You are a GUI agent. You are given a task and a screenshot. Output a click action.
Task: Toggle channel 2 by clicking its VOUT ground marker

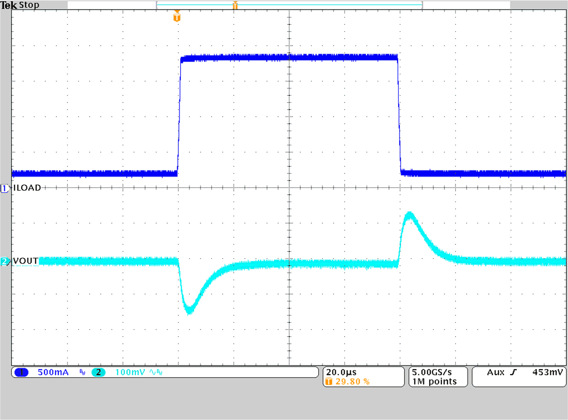[4, 261]
